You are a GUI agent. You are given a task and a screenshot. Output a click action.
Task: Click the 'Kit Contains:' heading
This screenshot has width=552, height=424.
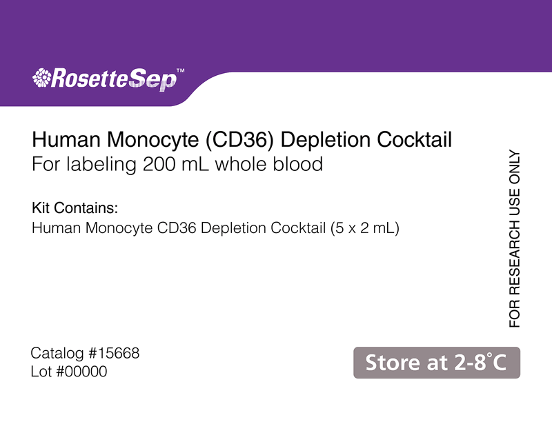pyautogui.click(x=75, y=208)
